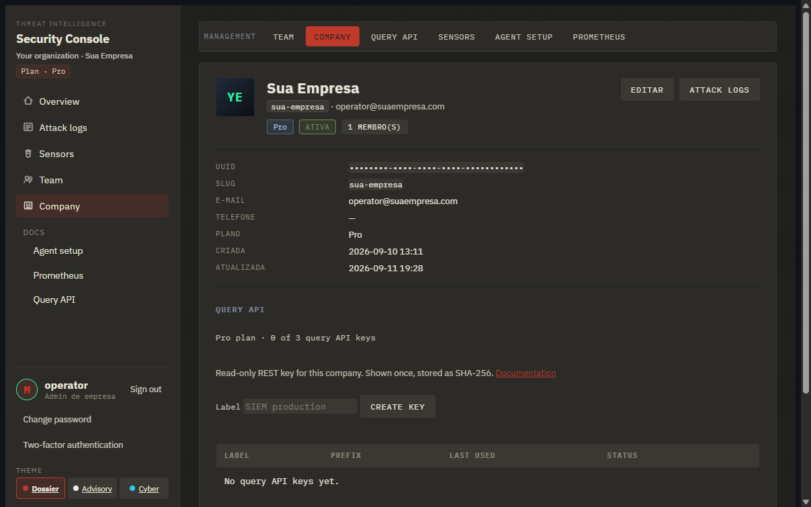Switch to the Team tab in the Management bar
811x507 pixels.
pyautogui.click(x=284, y=37)
